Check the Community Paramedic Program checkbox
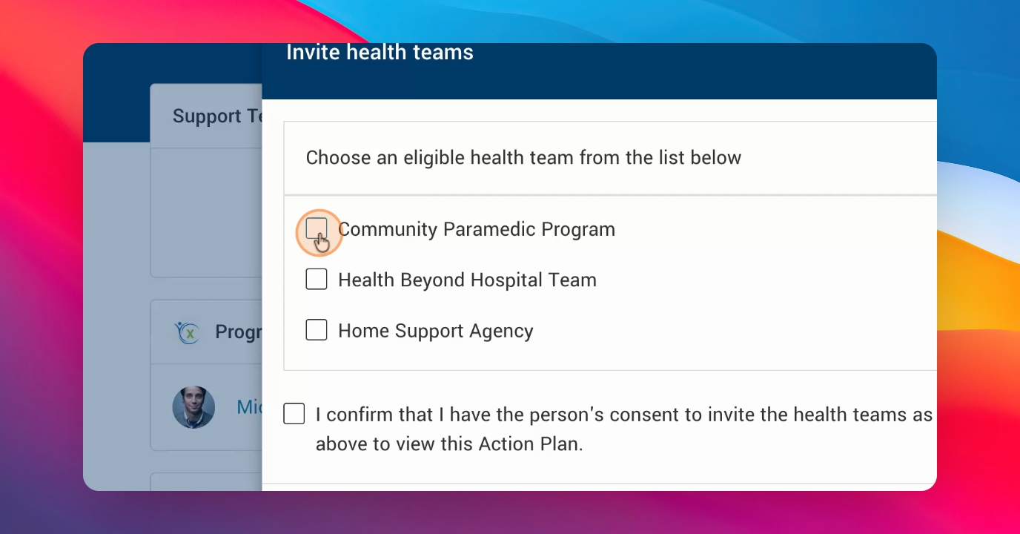 point(317,229)
